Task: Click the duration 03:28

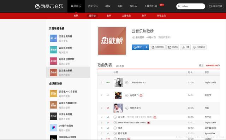Action: tap(191, 83)
